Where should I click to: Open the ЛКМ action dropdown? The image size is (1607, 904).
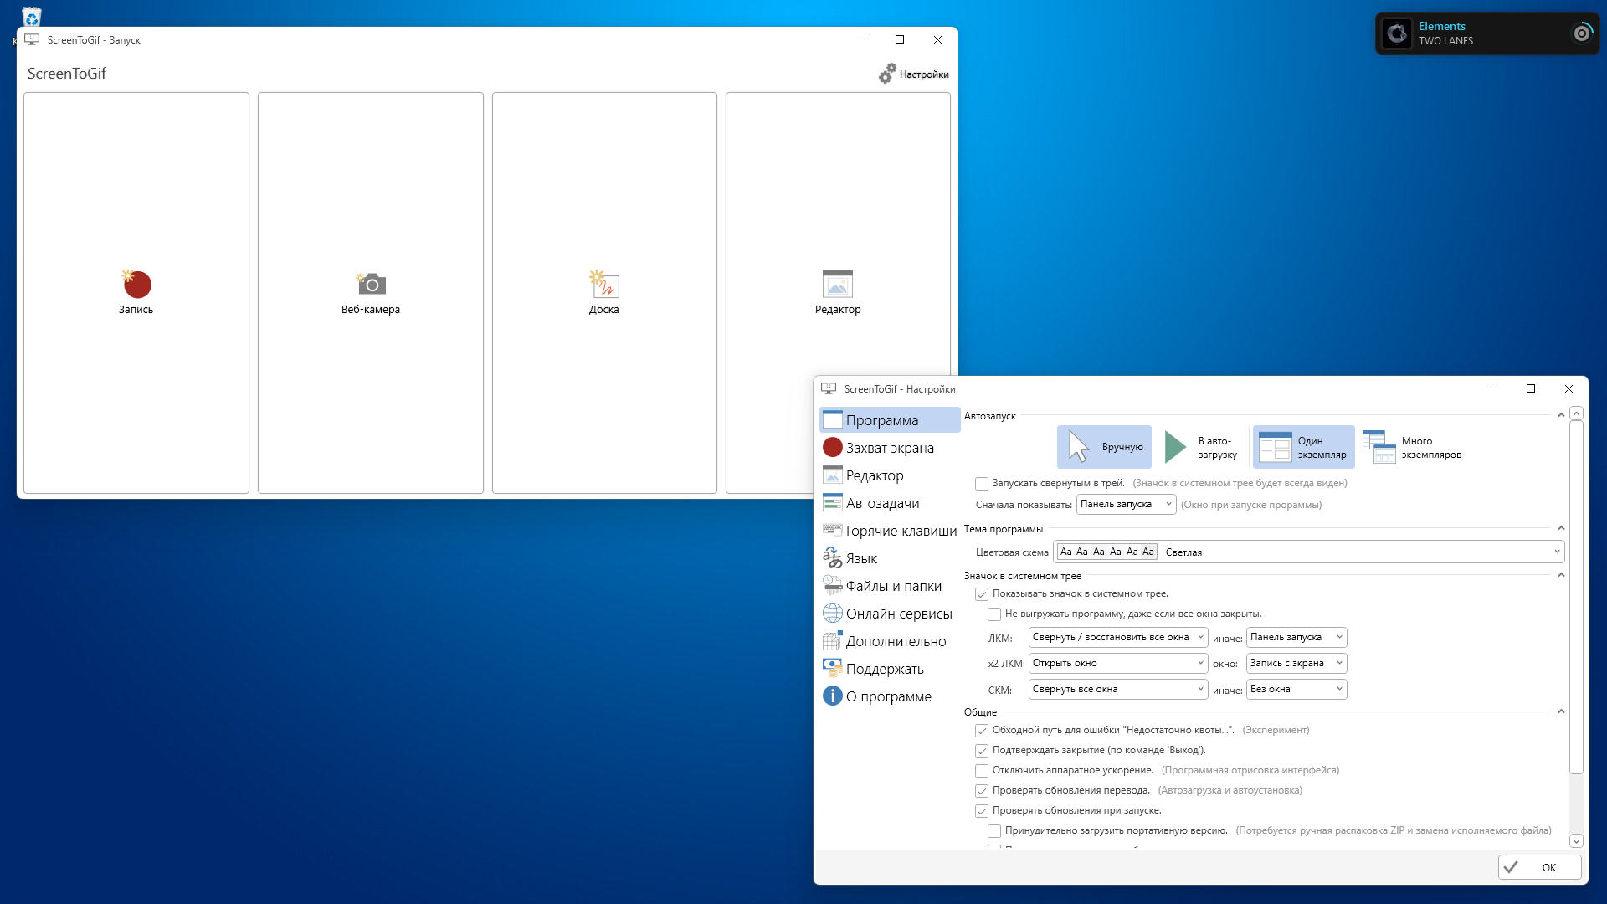[1117, 637]
